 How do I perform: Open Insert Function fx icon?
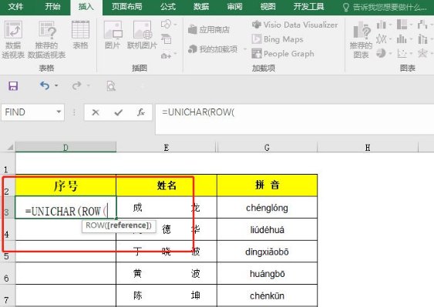pyautogui.click(x=141, y=112)
